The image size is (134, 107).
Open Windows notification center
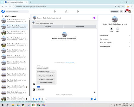(x=131, y=105)
